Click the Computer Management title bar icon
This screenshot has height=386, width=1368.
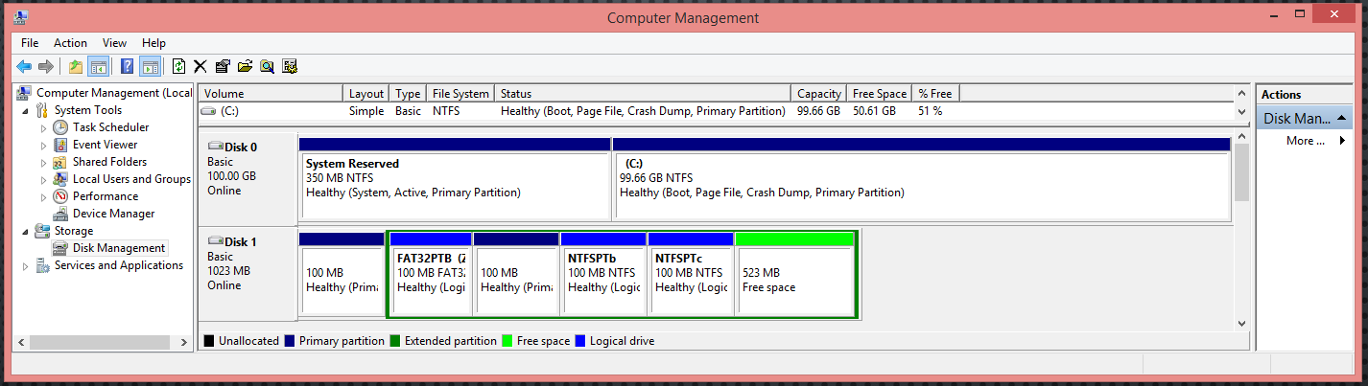21,17
